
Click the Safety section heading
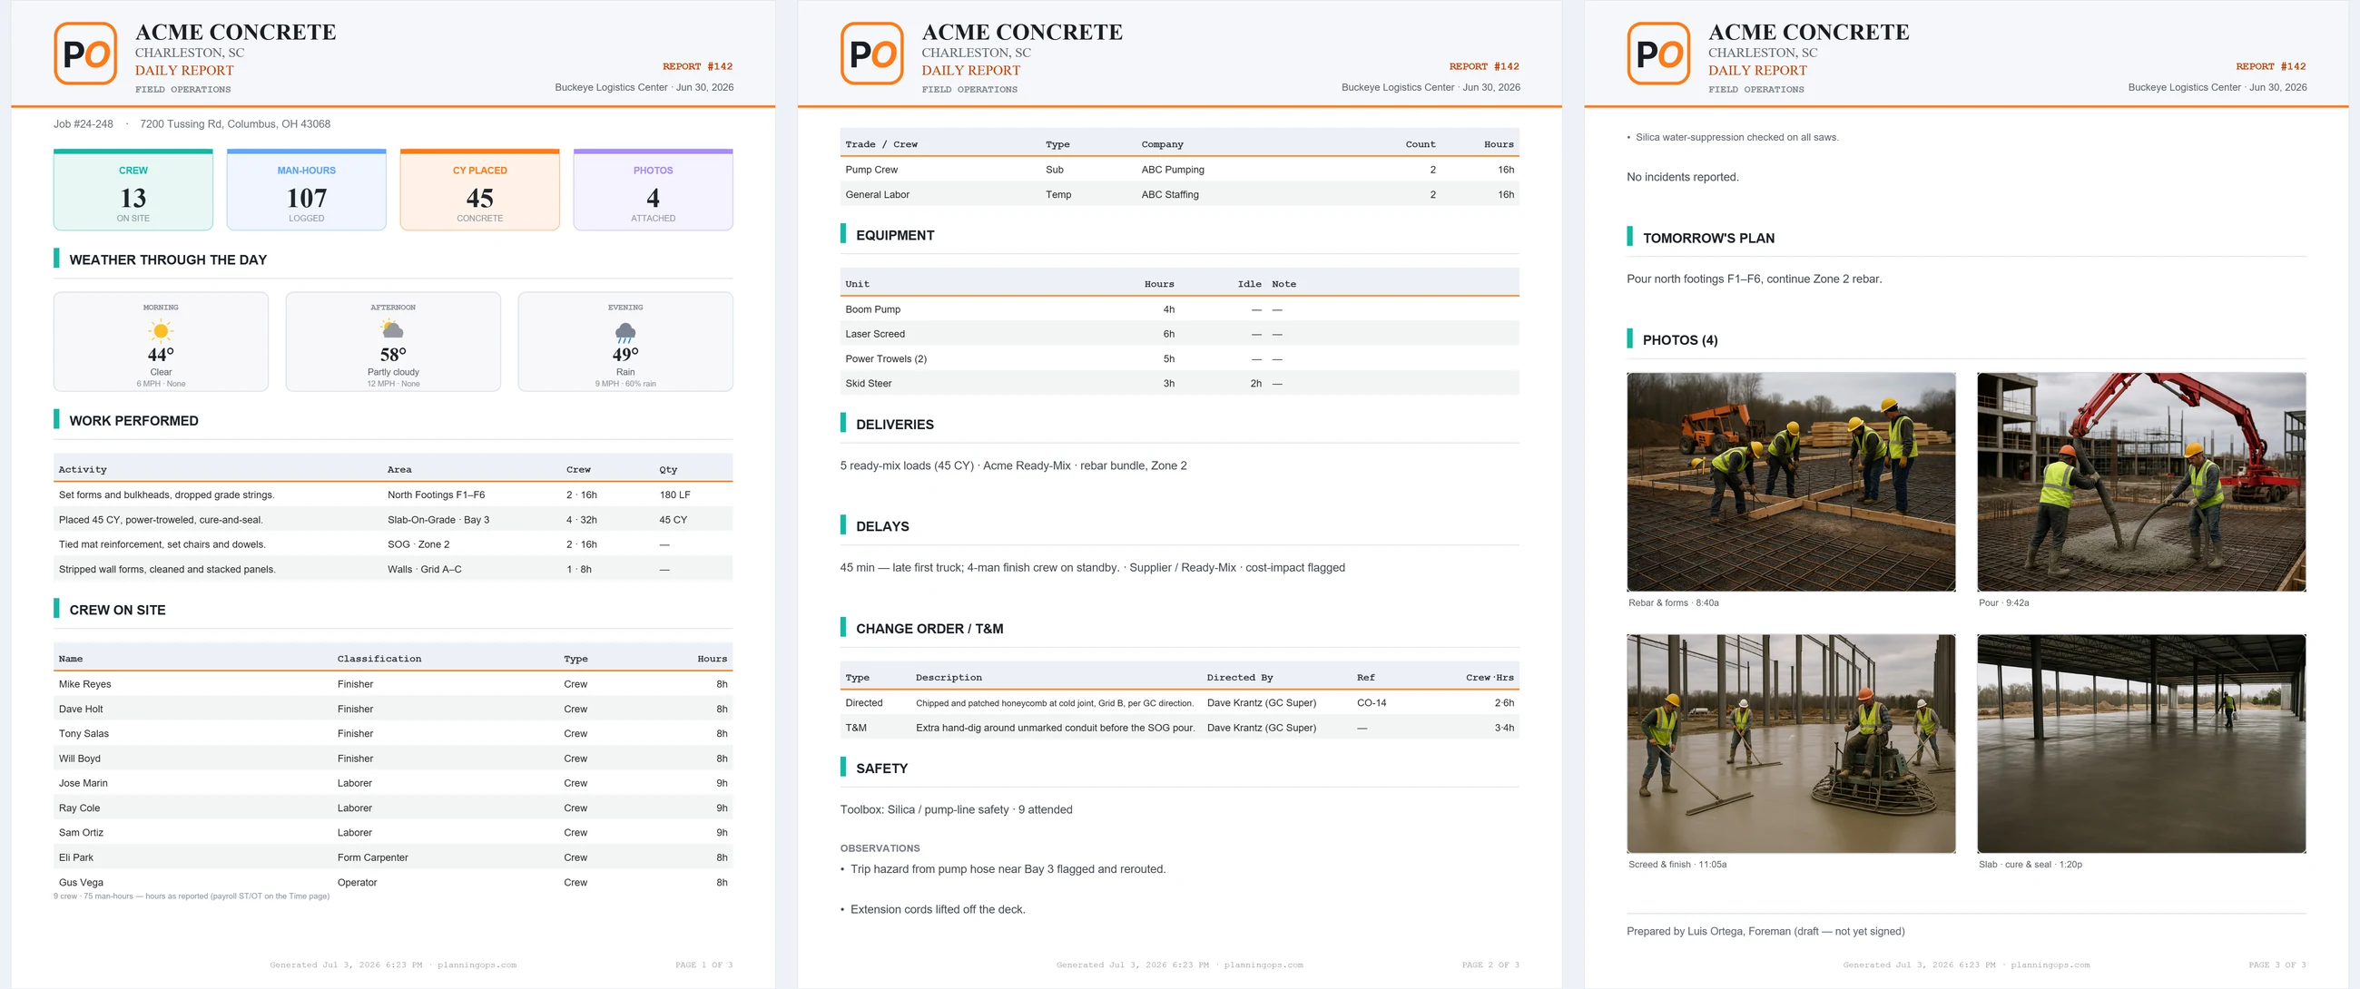tap(881, 769)
